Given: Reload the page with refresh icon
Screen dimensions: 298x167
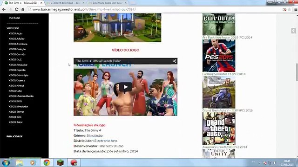Looking at the screenshot, I should point(17,9).
